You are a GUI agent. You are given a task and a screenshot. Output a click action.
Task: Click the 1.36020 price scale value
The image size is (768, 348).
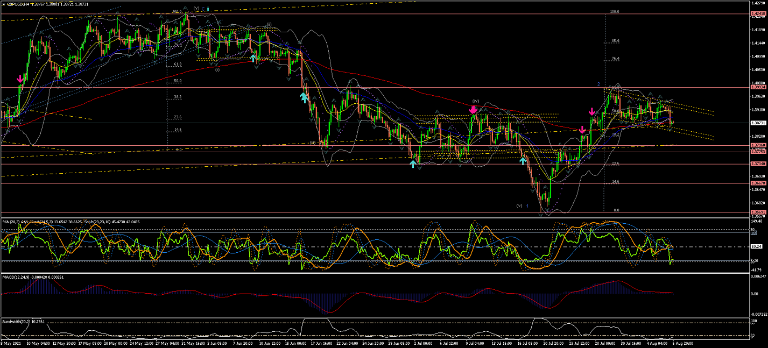tap(758, 203)
